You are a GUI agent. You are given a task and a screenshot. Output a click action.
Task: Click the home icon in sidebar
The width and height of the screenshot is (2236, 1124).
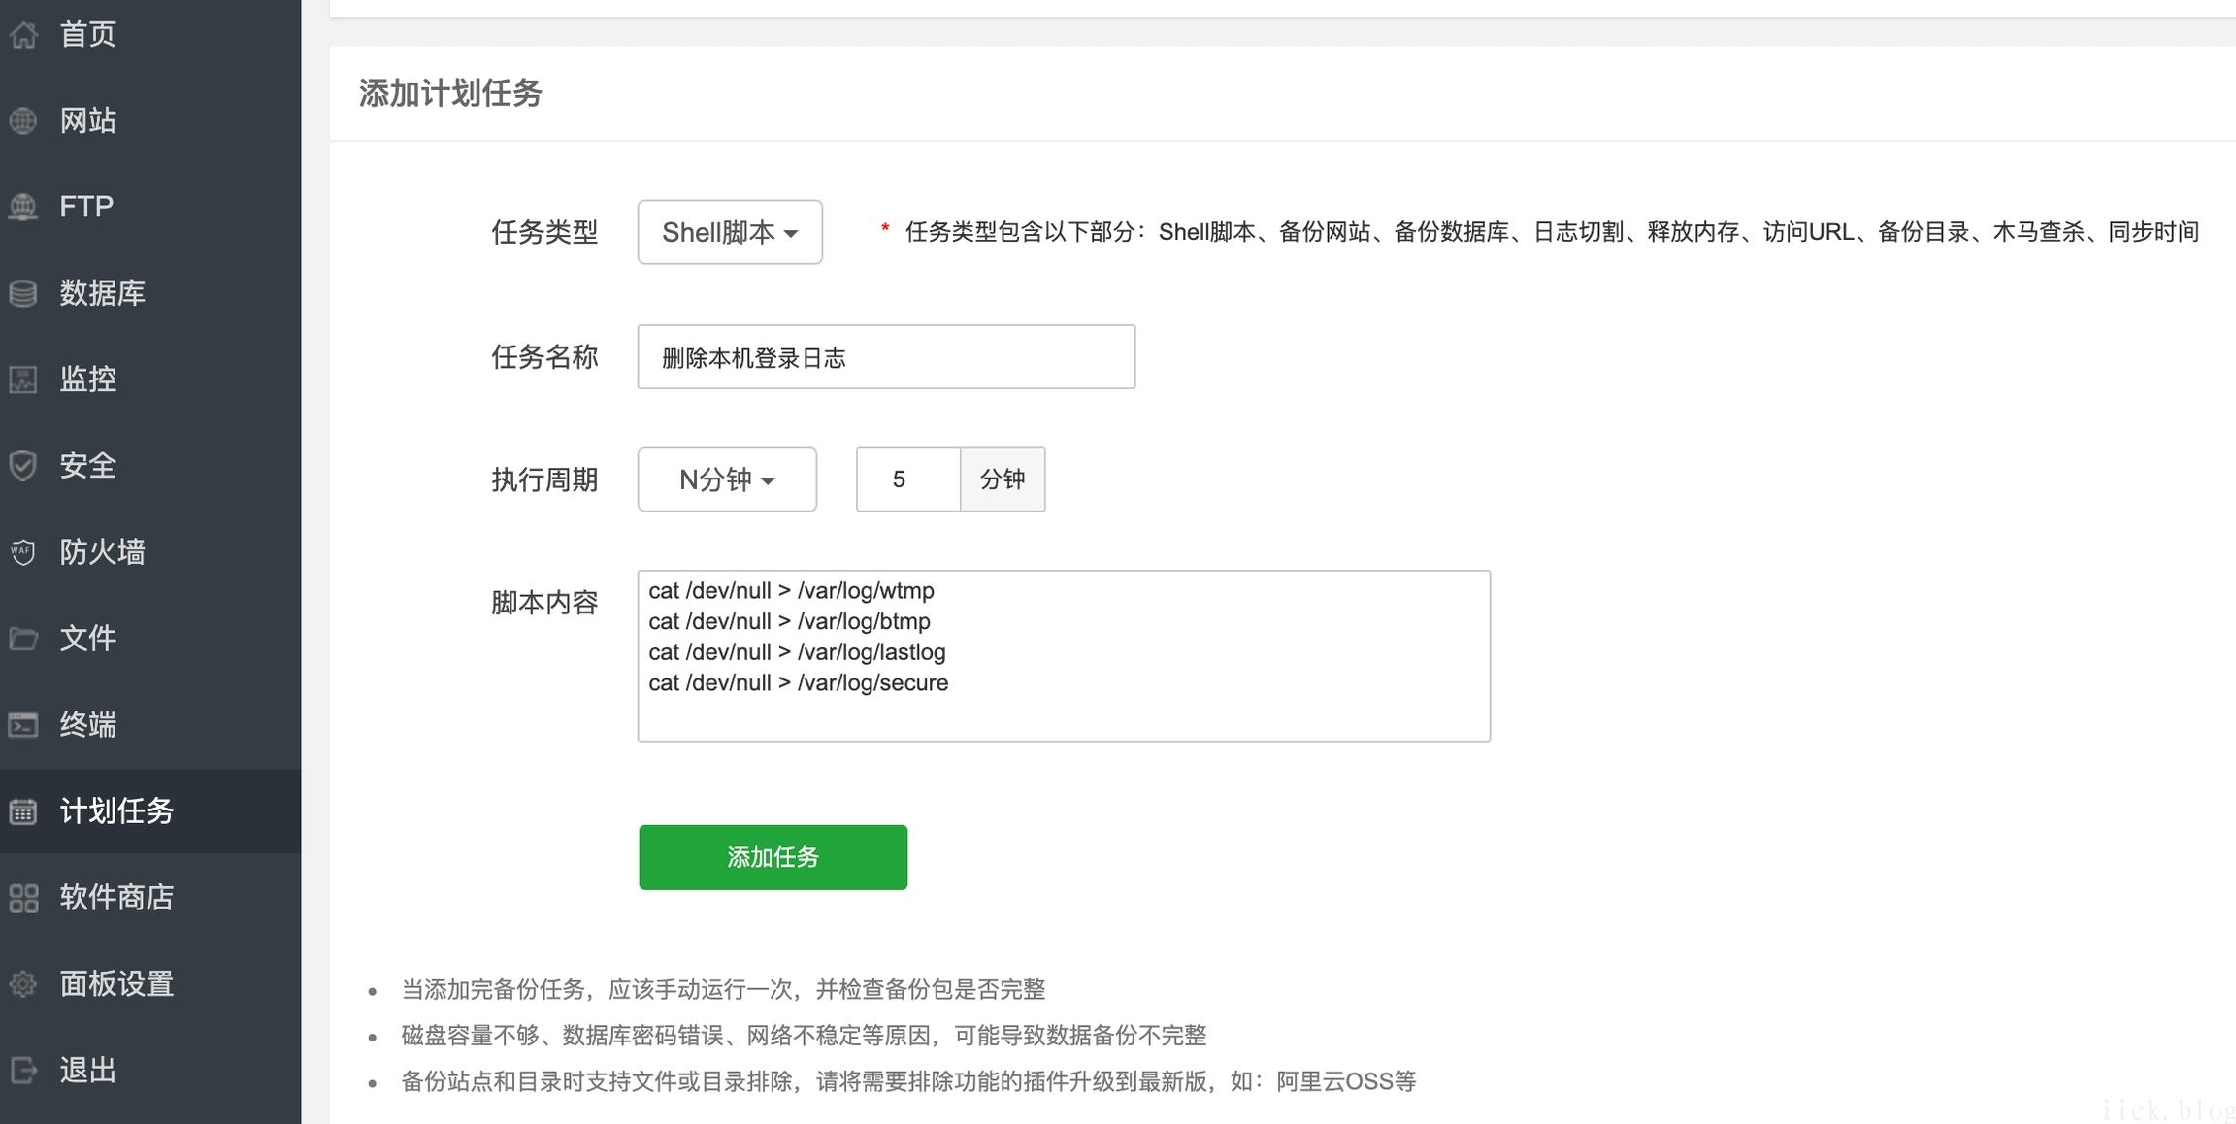click(x=23, y=34)
